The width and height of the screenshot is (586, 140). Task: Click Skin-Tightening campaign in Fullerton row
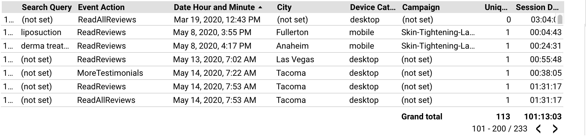tap(438, 32)
